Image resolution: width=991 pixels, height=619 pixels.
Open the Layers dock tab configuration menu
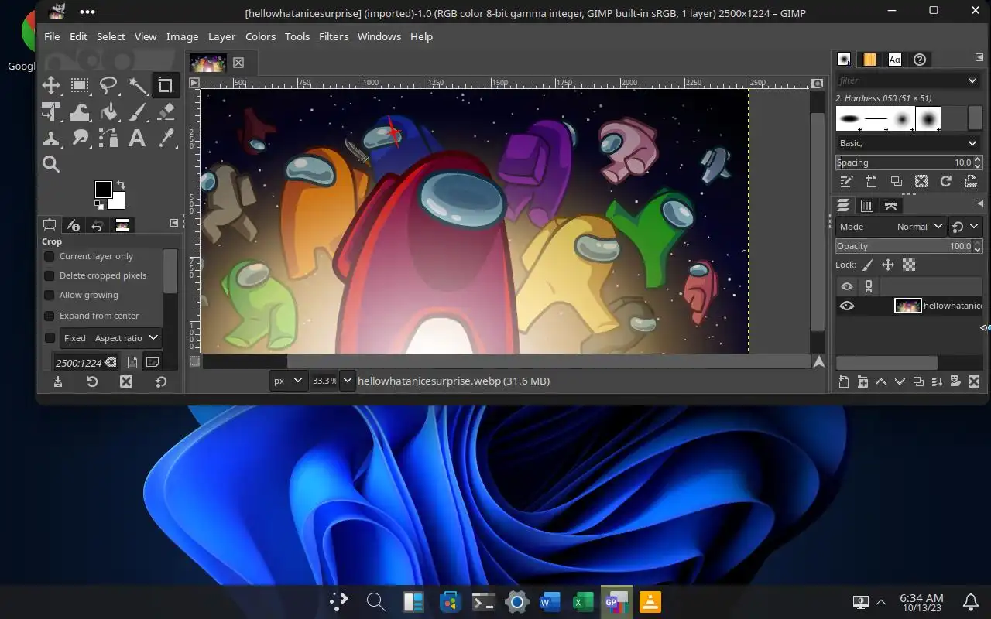coord(979,204)
